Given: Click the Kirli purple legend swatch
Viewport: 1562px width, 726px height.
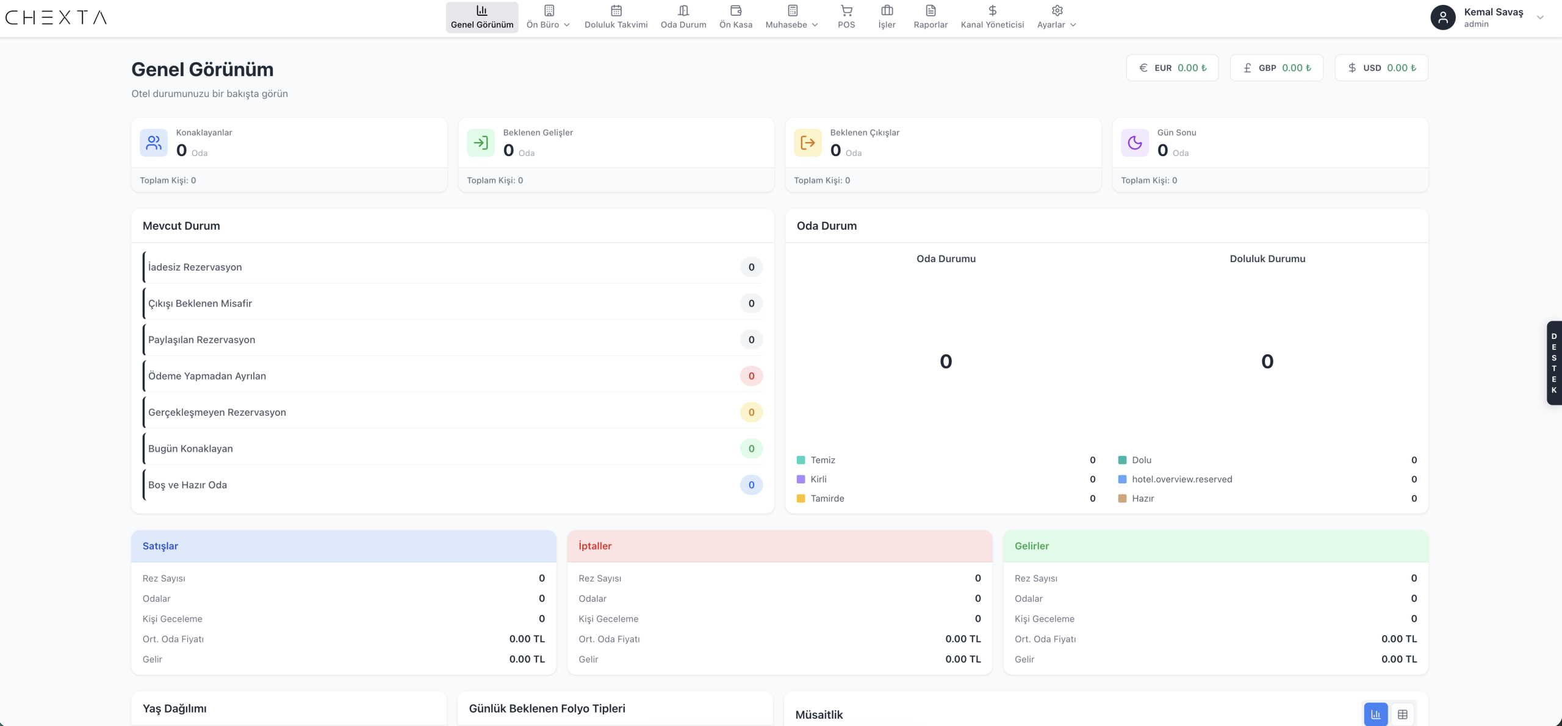Looking at the screenshot, I should pos(801,480).
